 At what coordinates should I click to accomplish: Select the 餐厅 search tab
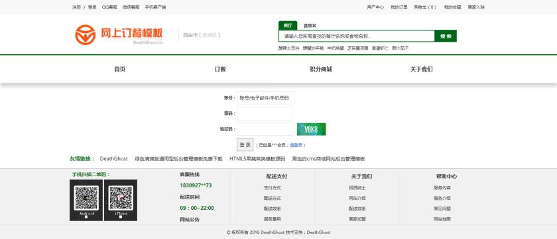coord(288,26)
